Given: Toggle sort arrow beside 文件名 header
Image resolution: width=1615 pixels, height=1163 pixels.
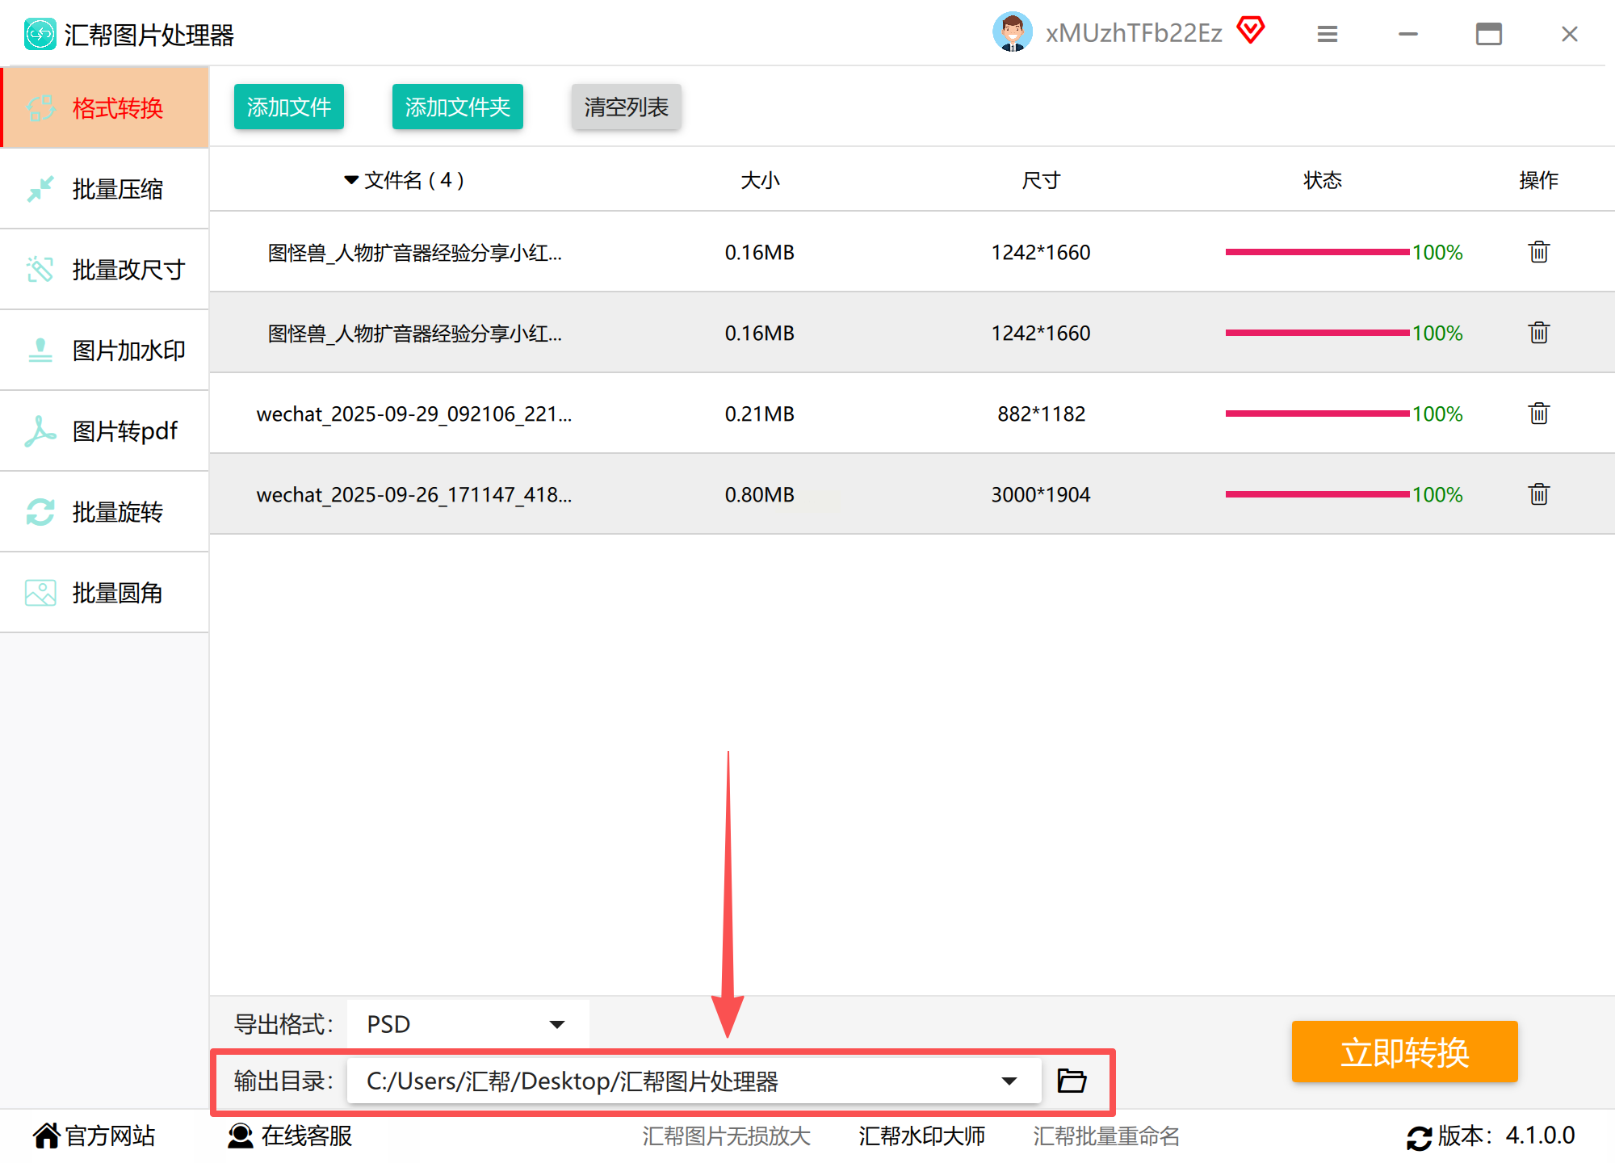Looking at the screenshot, I should pos(351,179).
